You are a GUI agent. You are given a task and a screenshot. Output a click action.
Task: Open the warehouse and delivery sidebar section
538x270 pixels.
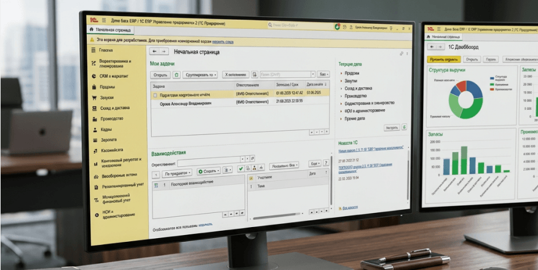pos(115,108)
